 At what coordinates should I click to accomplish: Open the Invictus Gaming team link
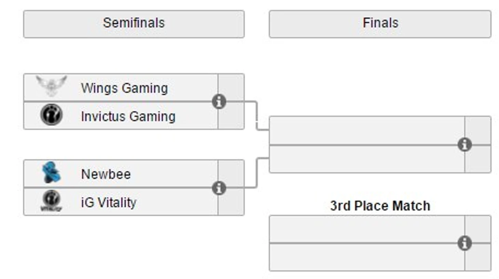tap(128, 117)
